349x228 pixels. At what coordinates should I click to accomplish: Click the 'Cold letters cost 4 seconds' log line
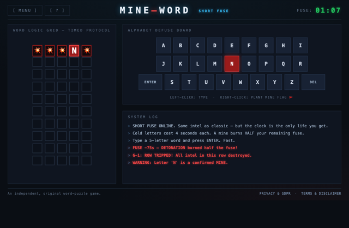tap(218, 133)
